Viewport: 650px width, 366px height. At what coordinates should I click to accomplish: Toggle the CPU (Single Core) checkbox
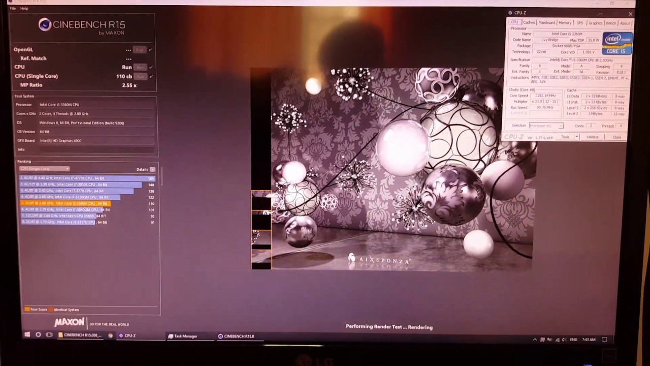(x=151, y=76)
